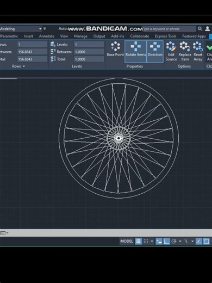Click the Close Array green checkmark
The width and height of the screenshot is (212, 283).
[209, 47]
